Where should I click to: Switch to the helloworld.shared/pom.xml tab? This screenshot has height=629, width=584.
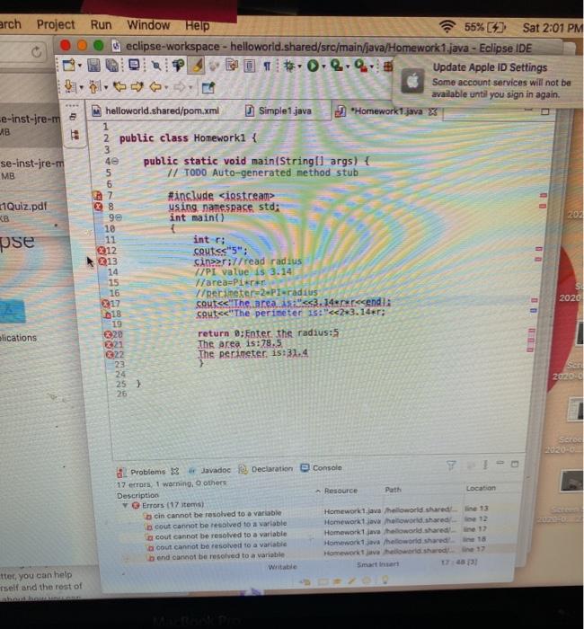[156, 111]
